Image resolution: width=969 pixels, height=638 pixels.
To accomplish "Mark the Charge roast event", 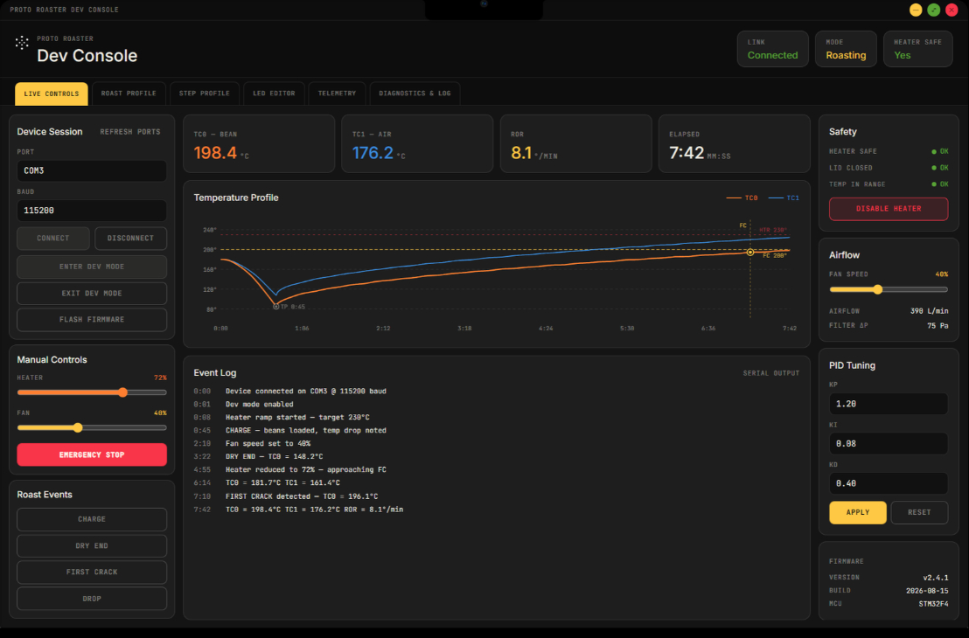I will (x=92, y=519).
